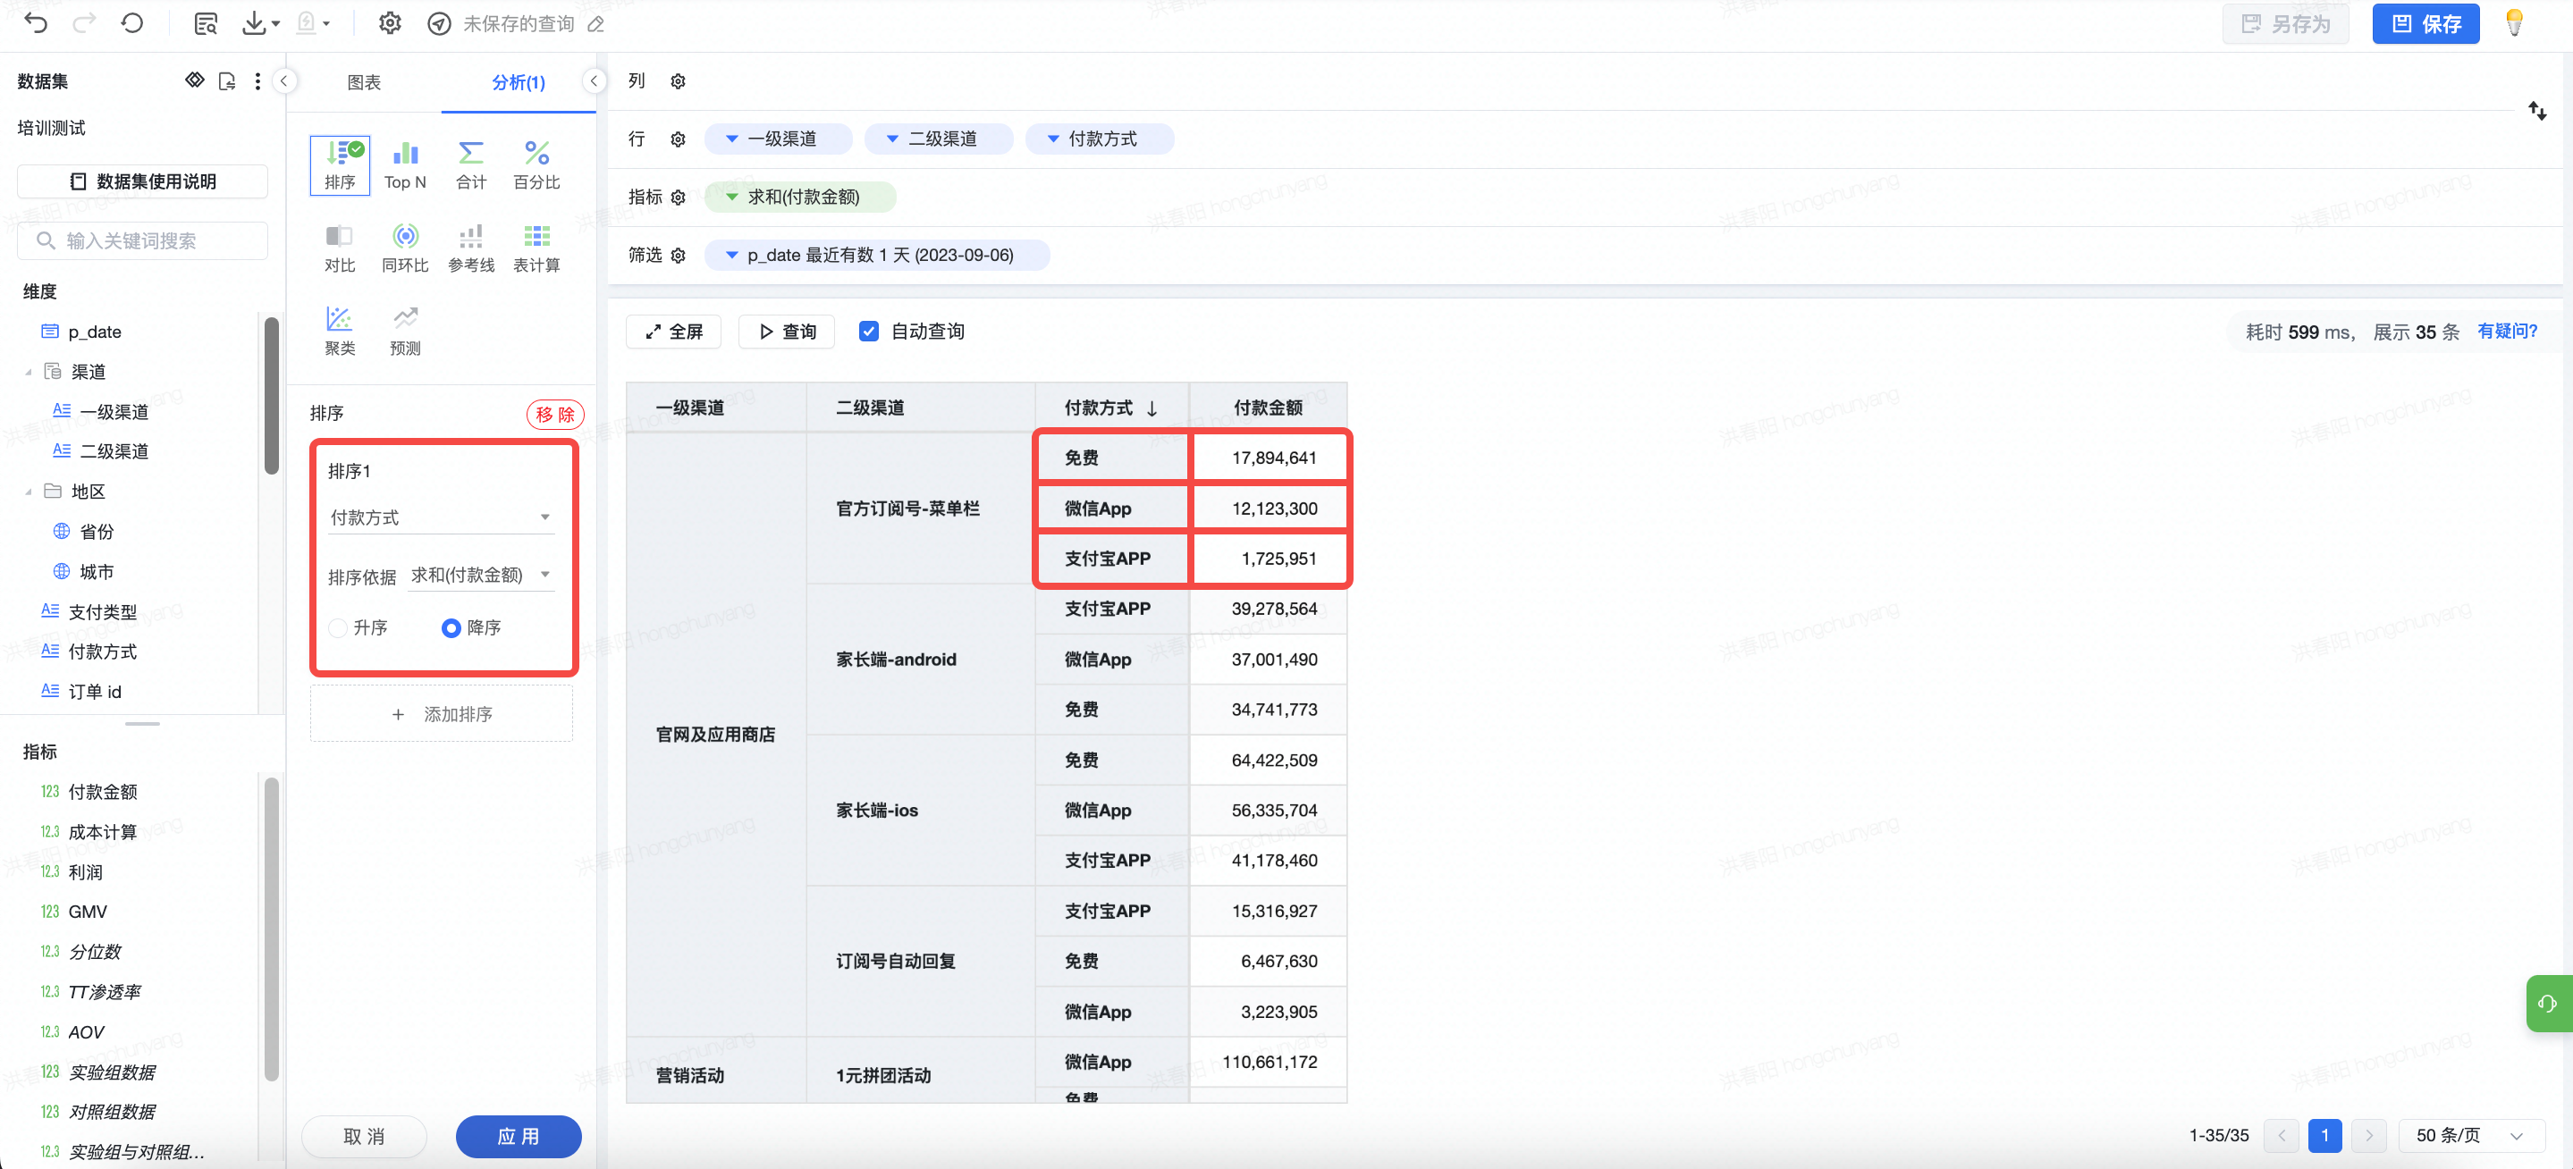Open the settings gear in top toolbar

tap(390, 23)
